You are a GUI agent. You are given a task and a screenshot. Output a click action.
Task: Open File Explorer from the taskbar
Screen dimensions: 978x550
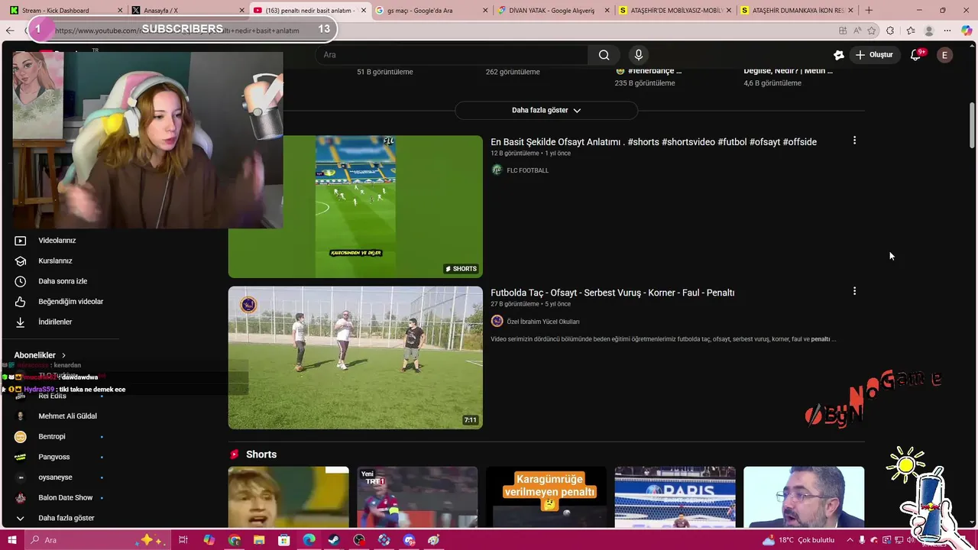[259, 540]
